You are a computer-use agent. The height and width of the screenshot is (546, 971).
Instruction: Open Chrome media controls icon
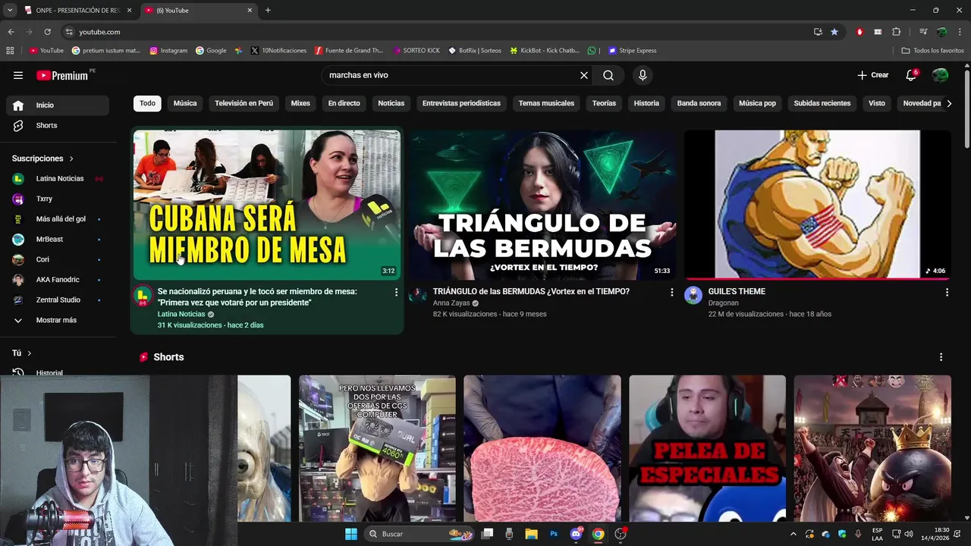923,32
